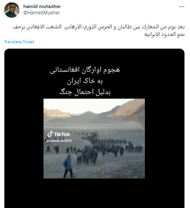Click the black area below the video frame
190x208 pixels.
(94, 193)
